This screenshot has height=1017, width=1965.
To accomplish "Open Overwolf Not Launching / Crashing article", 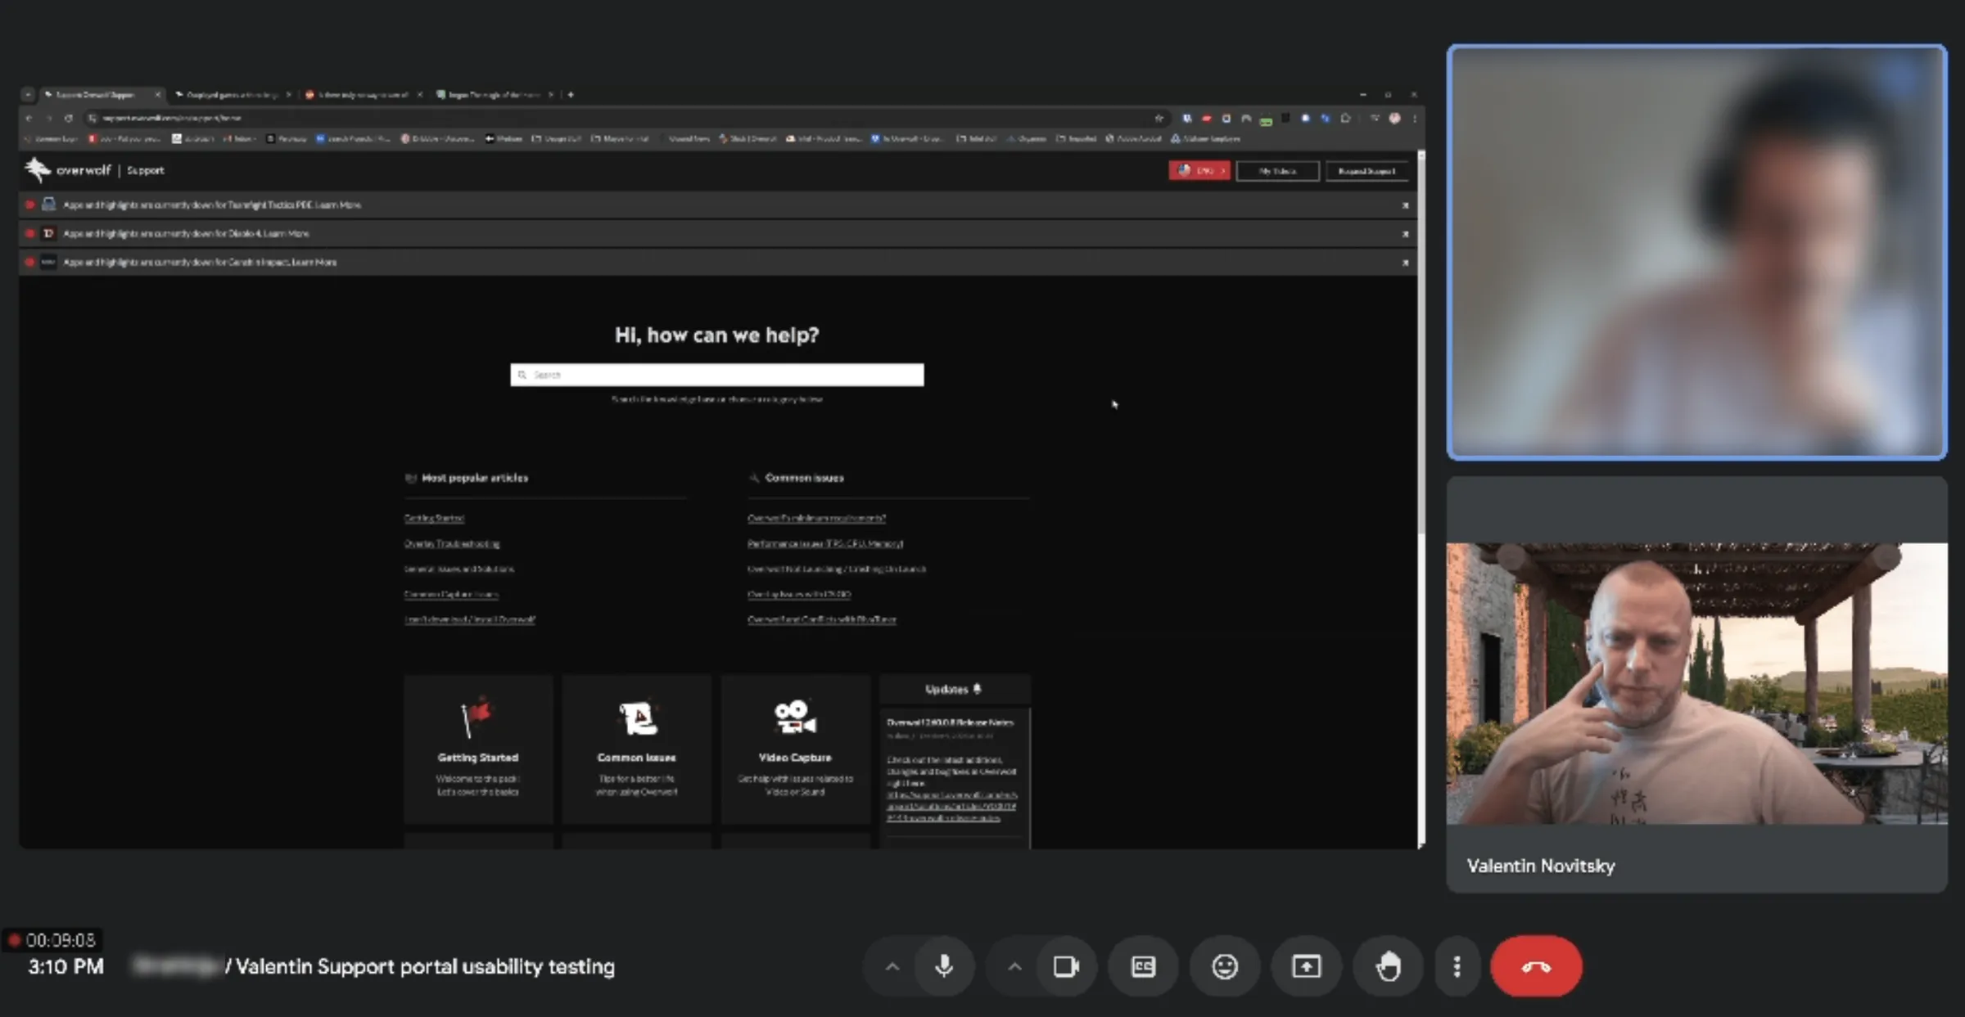I will [x=837, y=569].
